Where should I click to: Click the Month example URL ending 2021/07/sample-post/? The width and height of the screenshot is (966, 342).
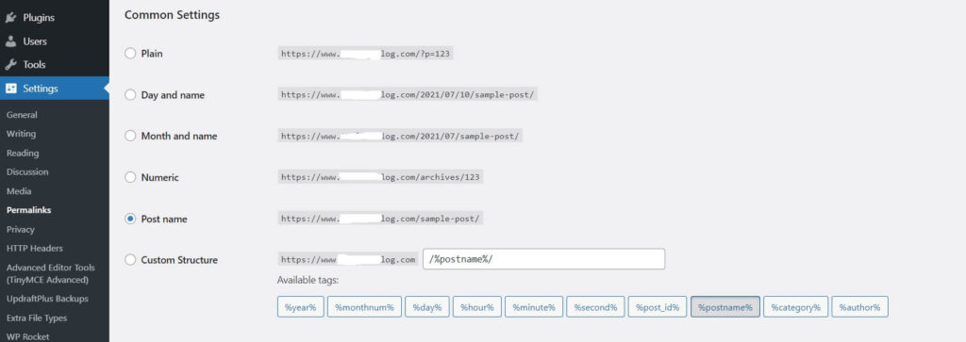pyautogui.click(x=400, y=136)
